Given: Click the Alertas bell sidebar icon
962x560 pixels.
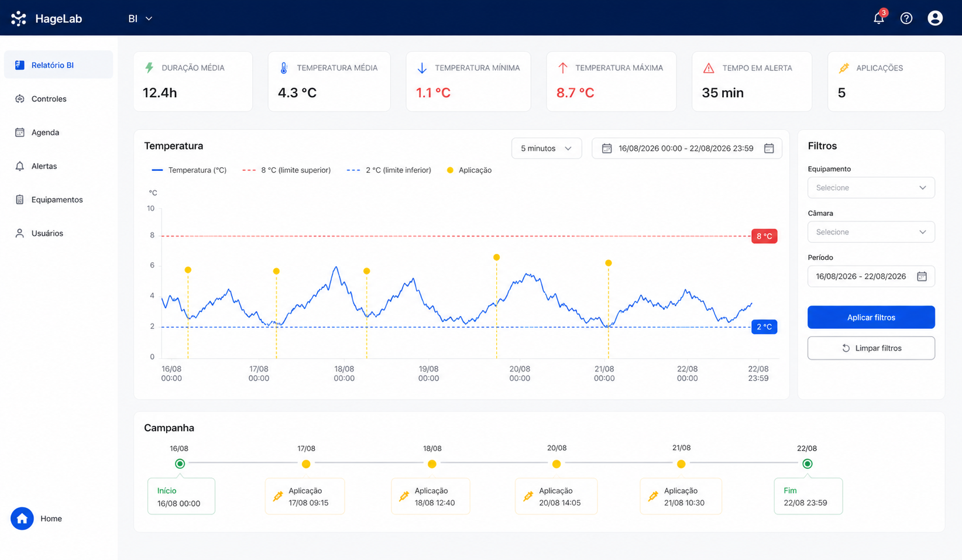Looking at the screenshot, I should [x=20, y=166].
